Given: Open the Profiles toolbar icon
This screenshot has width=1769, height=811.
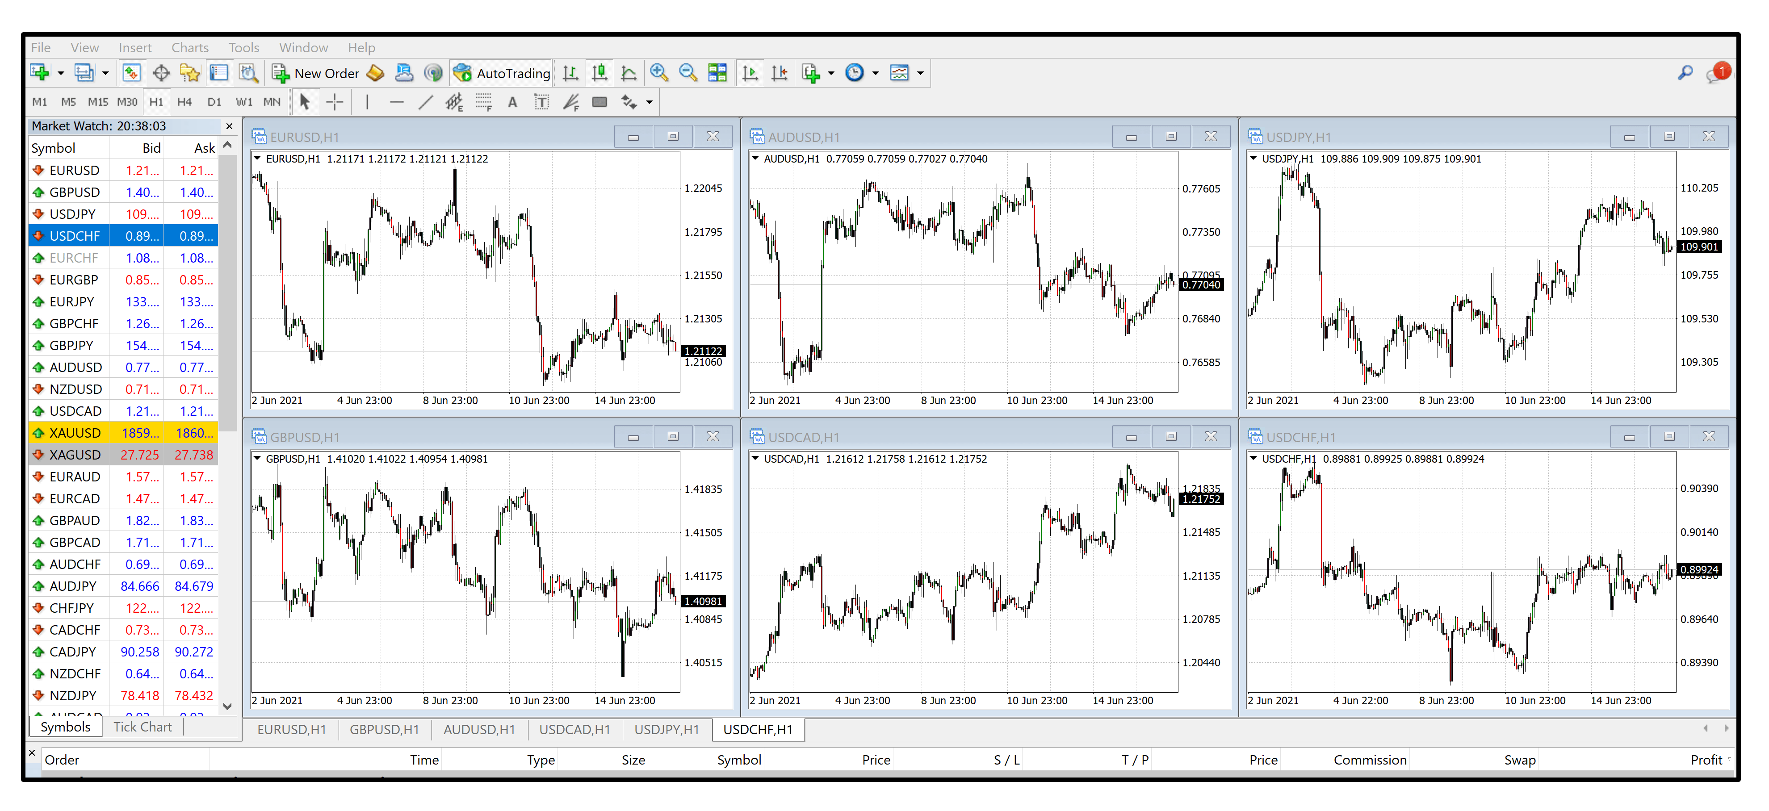Looking at the screenshot, I should pyautogui.click(x=84, y=73).
